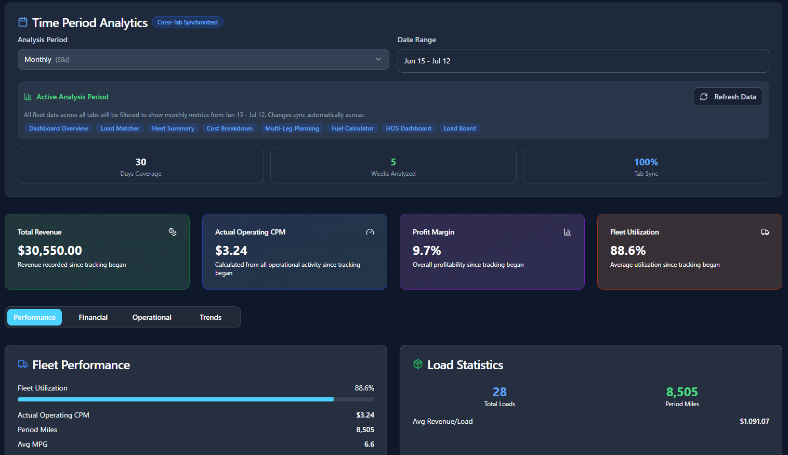Image resolution: width=788 pixels, height=455 pixels.
Task: Click the truck icon beside Fleet Performance heading
Action: pyautogui.click(x=23, y=365)
